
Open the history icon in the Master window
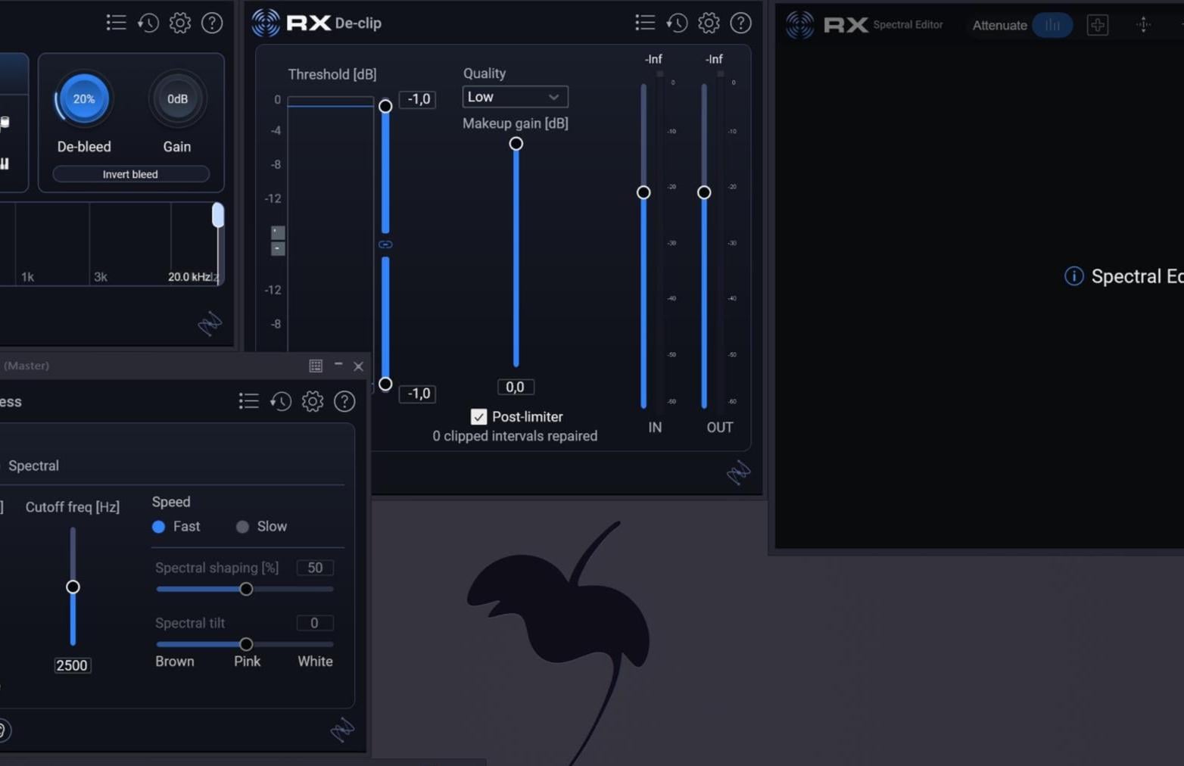pyautogui.click(x=281, y=401)
